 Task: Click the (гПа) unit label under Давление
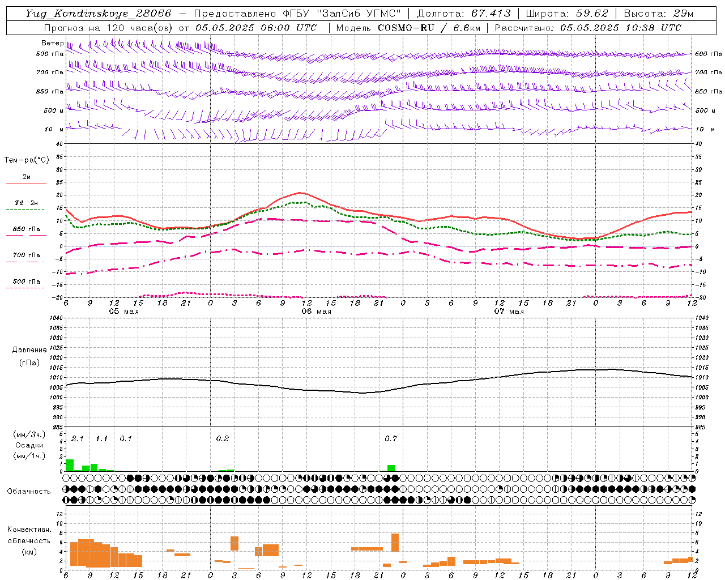coord(29,363)
